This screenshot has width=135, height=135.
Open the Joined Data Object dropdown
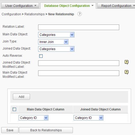[x=56, y=49]
